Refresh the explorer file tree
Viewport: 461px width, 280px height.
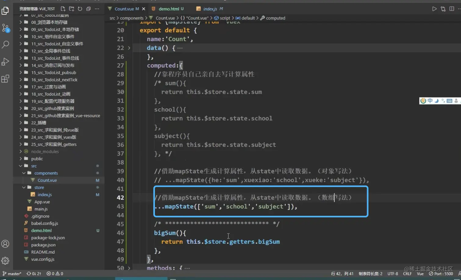80,9
